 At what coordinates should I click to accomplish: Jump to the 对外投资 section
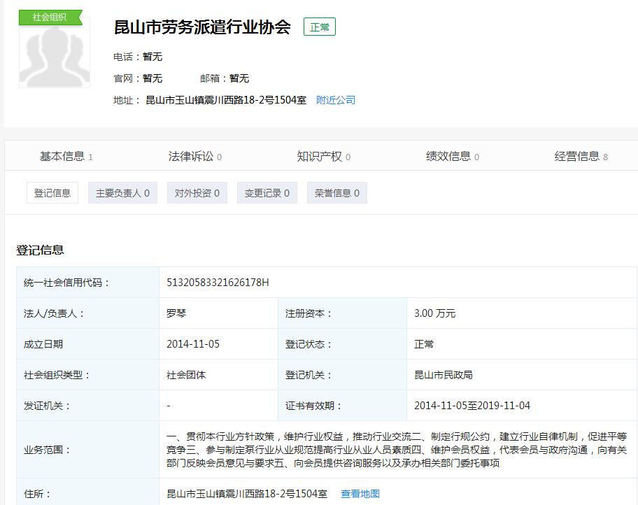click(197, 193)
